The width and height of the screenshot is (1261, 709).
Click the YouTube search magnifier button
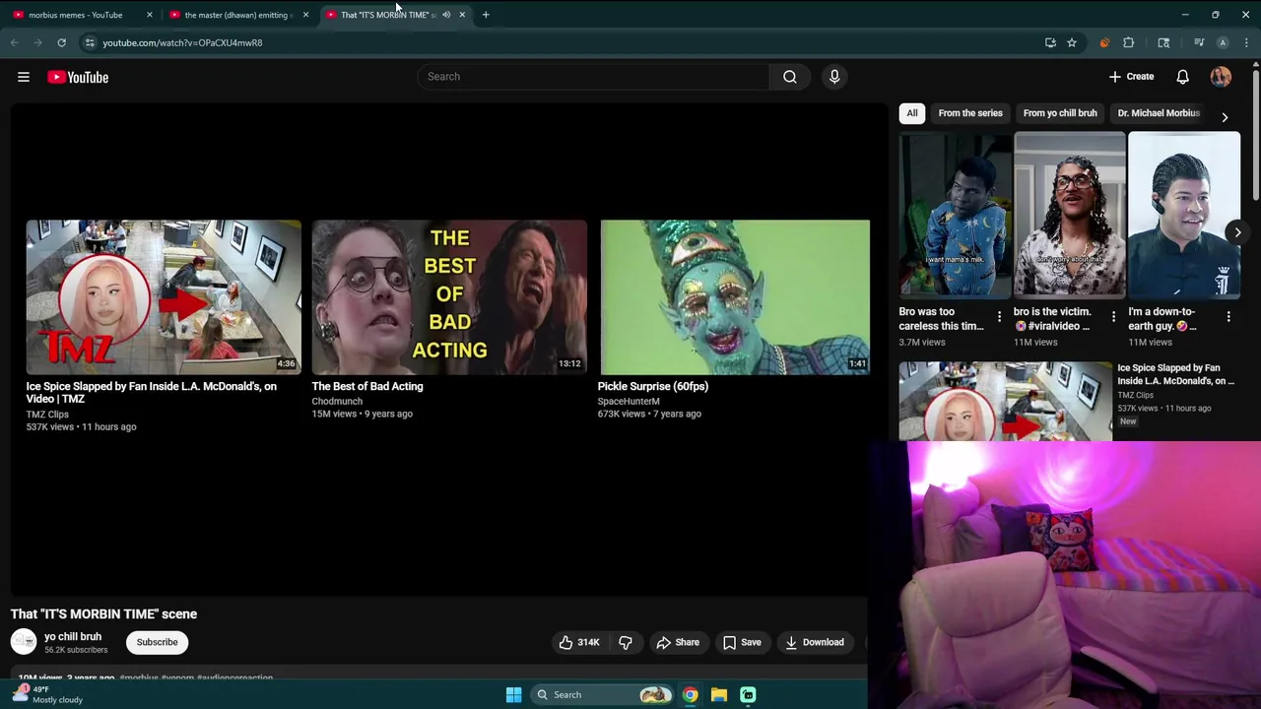[x=790, y=77]
